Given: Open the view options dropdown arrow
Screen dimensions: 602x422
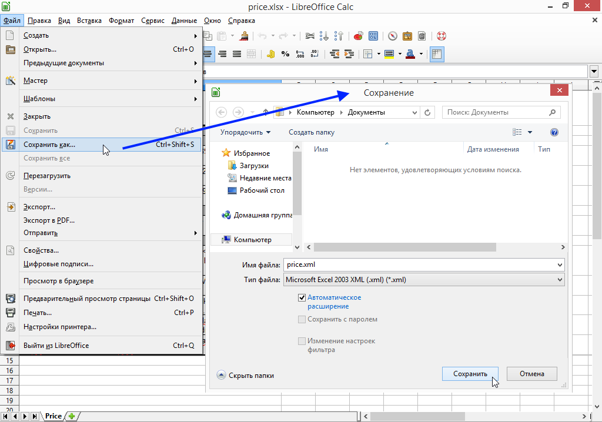Looking at the screenshot, I should pyautogui.click(x=530, y=132).
